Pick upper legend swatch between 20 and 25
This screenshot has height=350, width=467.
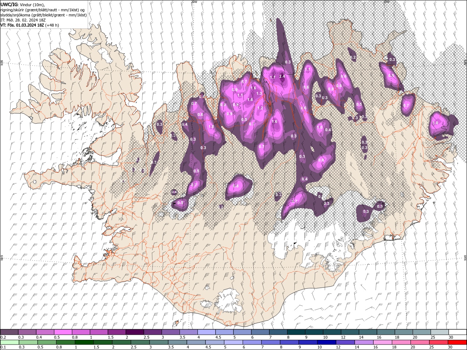point(422,332)
